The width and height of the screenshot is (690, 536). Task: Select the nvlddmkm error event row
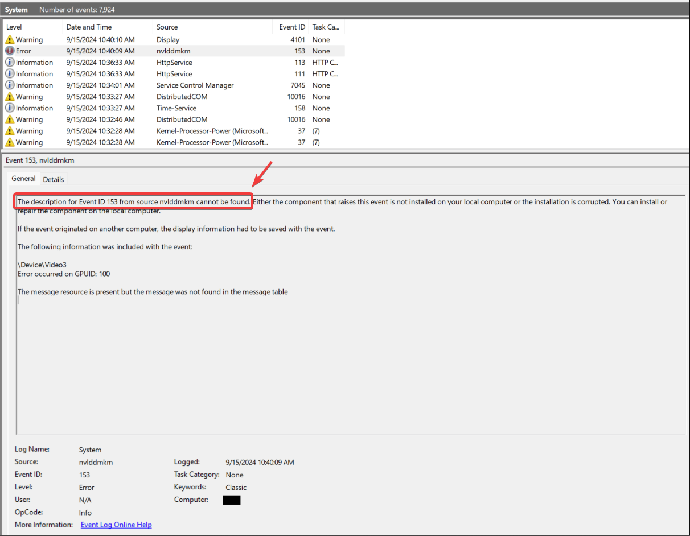(174, 51)
